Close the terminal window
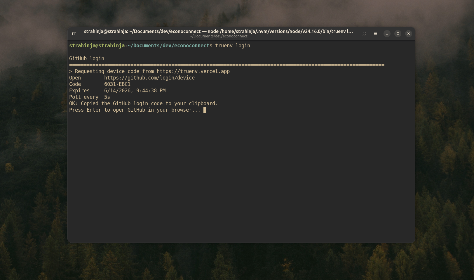The image size is (474, 280). click(x=409, y=34)
